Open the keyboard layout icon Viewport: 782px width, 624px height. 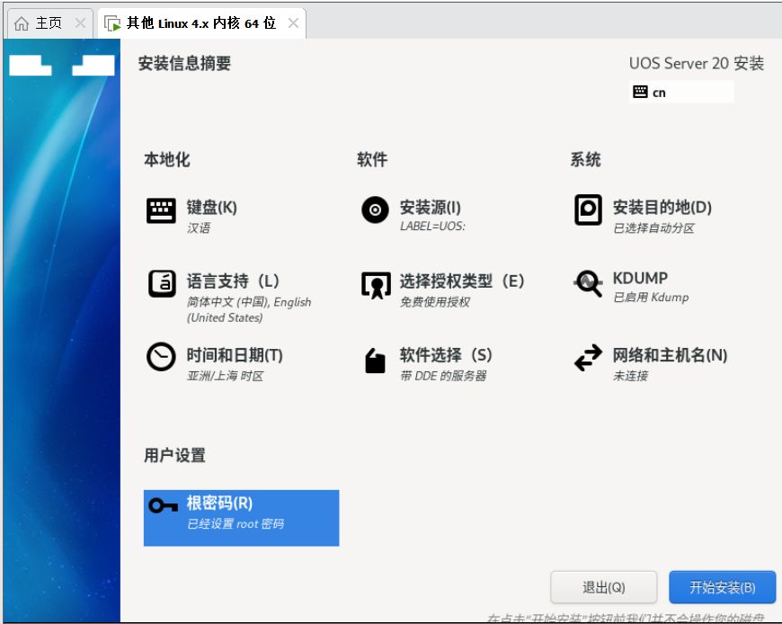(x=161, y=210)
